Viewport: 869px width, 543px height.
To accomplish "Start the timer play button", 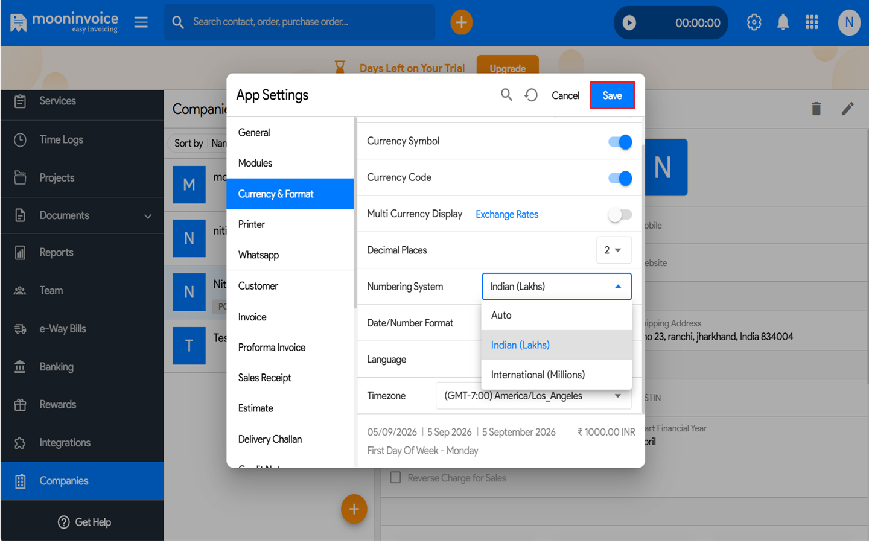I will 629,23.
